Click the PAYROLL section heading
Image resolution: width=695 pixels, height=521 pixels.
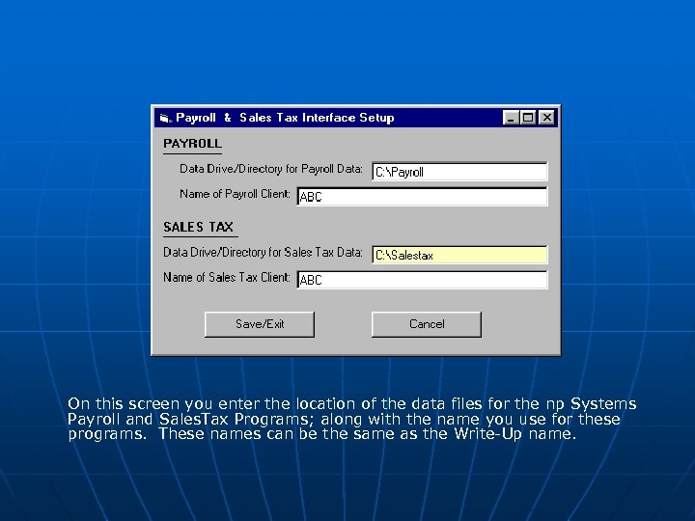tap(192, 144)
